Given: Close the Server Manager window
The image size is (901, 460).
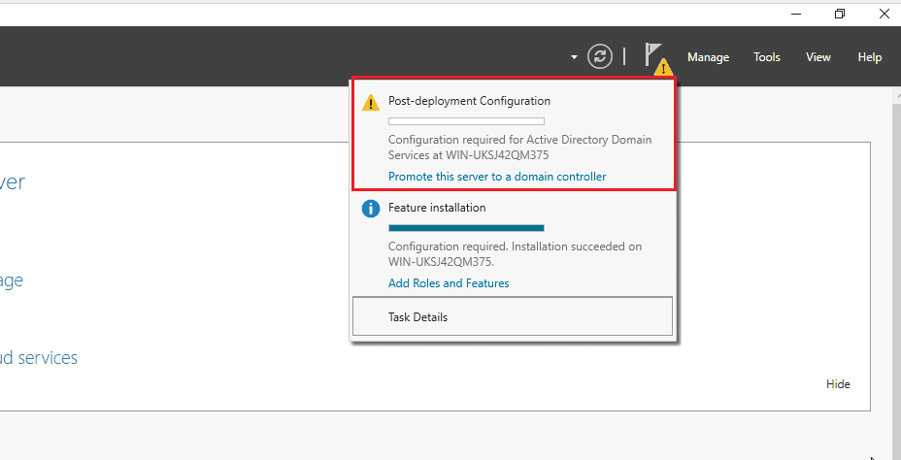Looking at the screenshot, I should pos(884,14).
